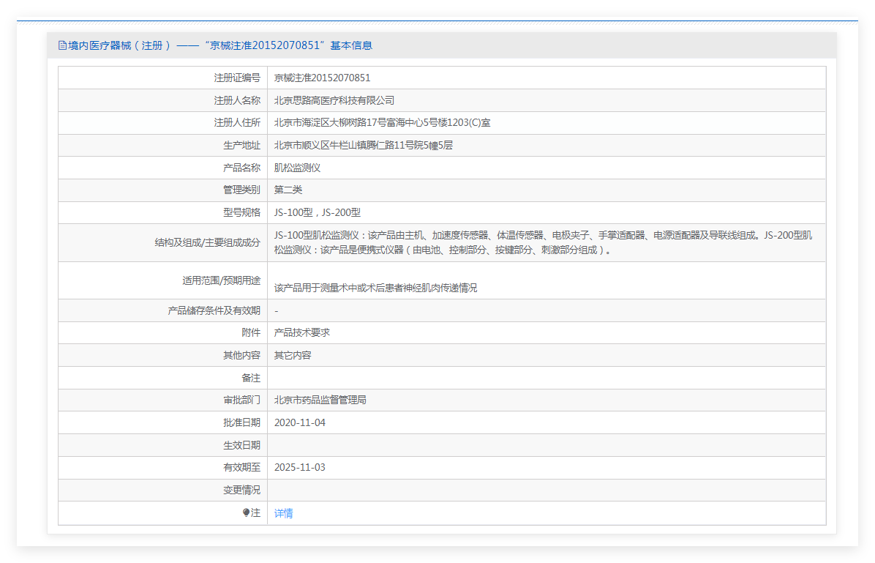
Task: Click the document icon in the header
Action: (62, 45)
